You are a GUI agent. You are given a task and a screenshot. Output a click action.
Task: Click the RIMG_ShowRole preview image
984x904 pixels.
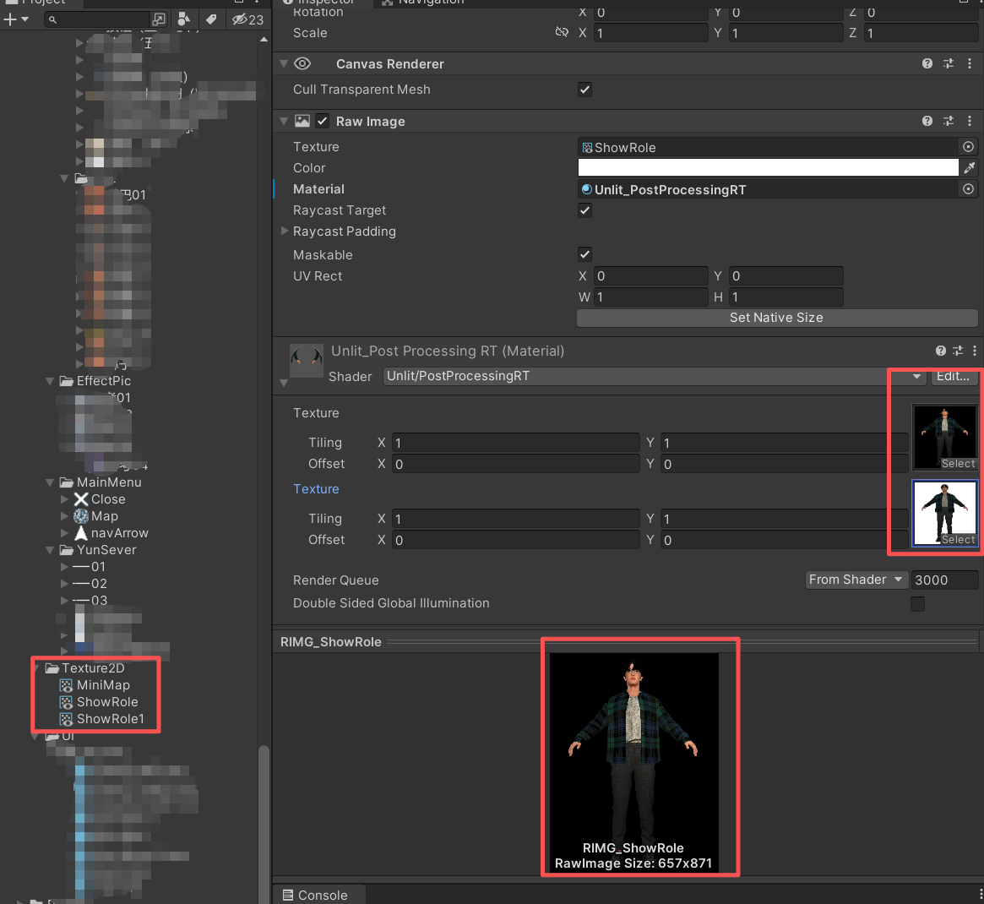(633, 762)
